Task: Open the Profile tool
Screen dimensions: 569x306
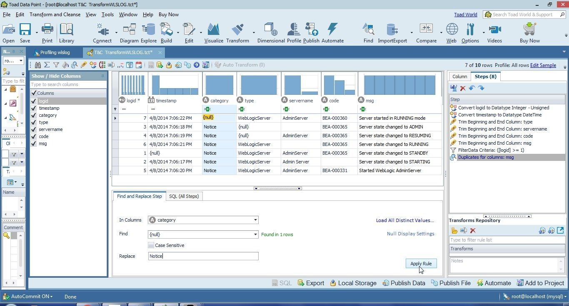Action: click(x=294, y=33)
